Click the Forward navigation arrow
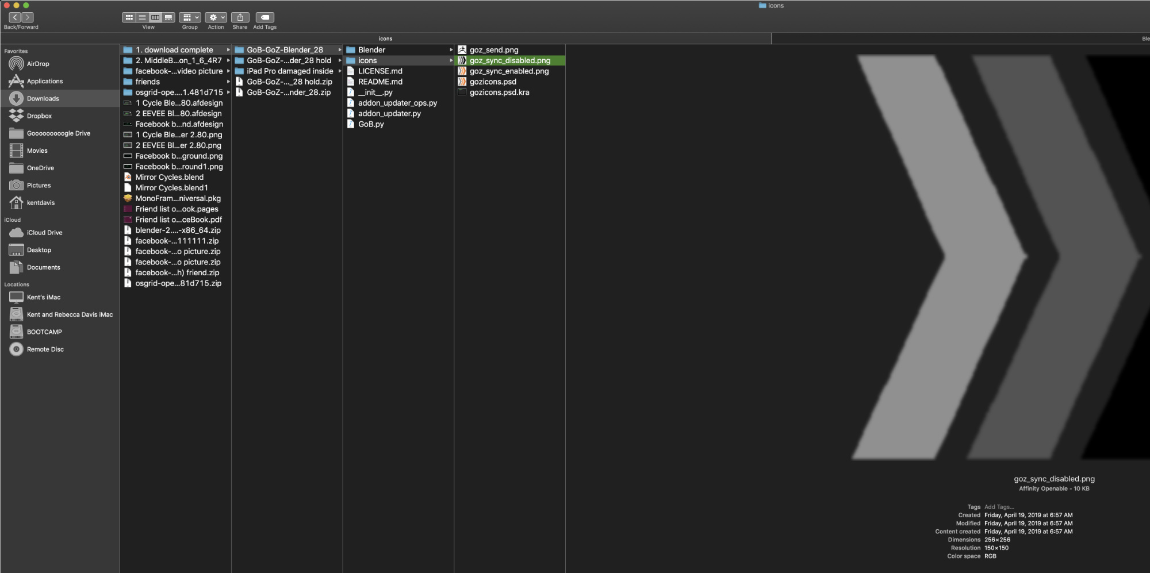The image size is (1150, 573). click(28, 18)
